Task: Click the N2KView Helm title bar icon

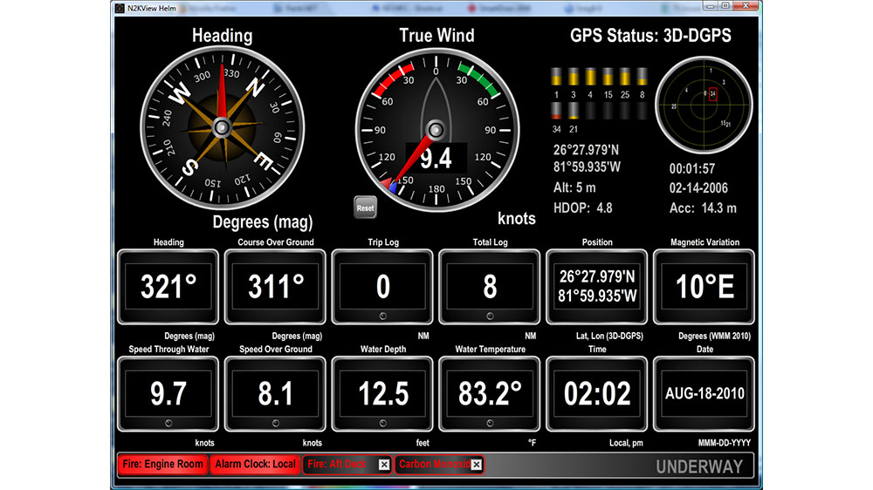Action: click(x=120, y=7)
